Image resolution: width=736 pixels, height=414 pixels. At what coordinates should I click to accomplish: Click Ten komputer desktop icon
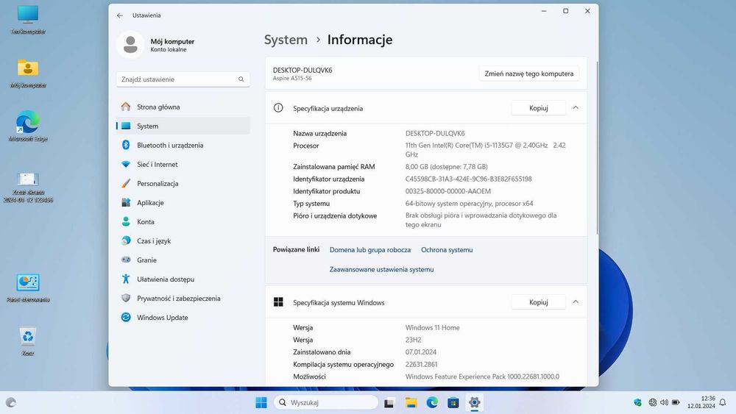click(x=28, y=20)
